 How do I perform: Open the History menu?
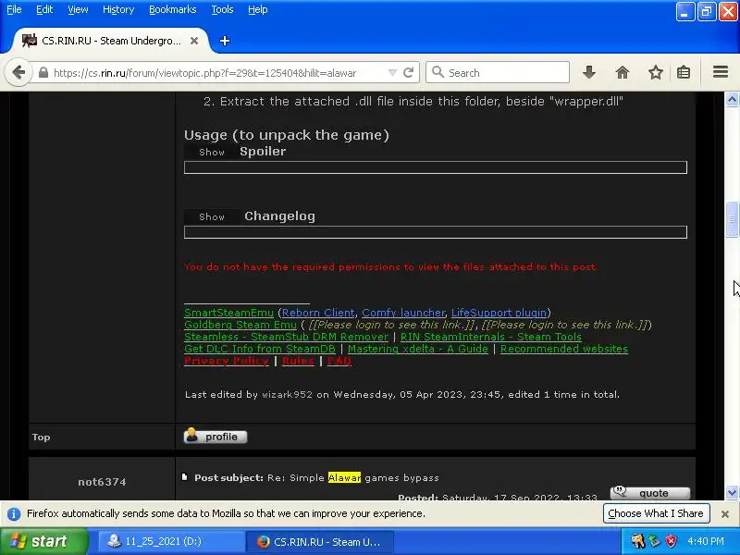click(118, 9)
